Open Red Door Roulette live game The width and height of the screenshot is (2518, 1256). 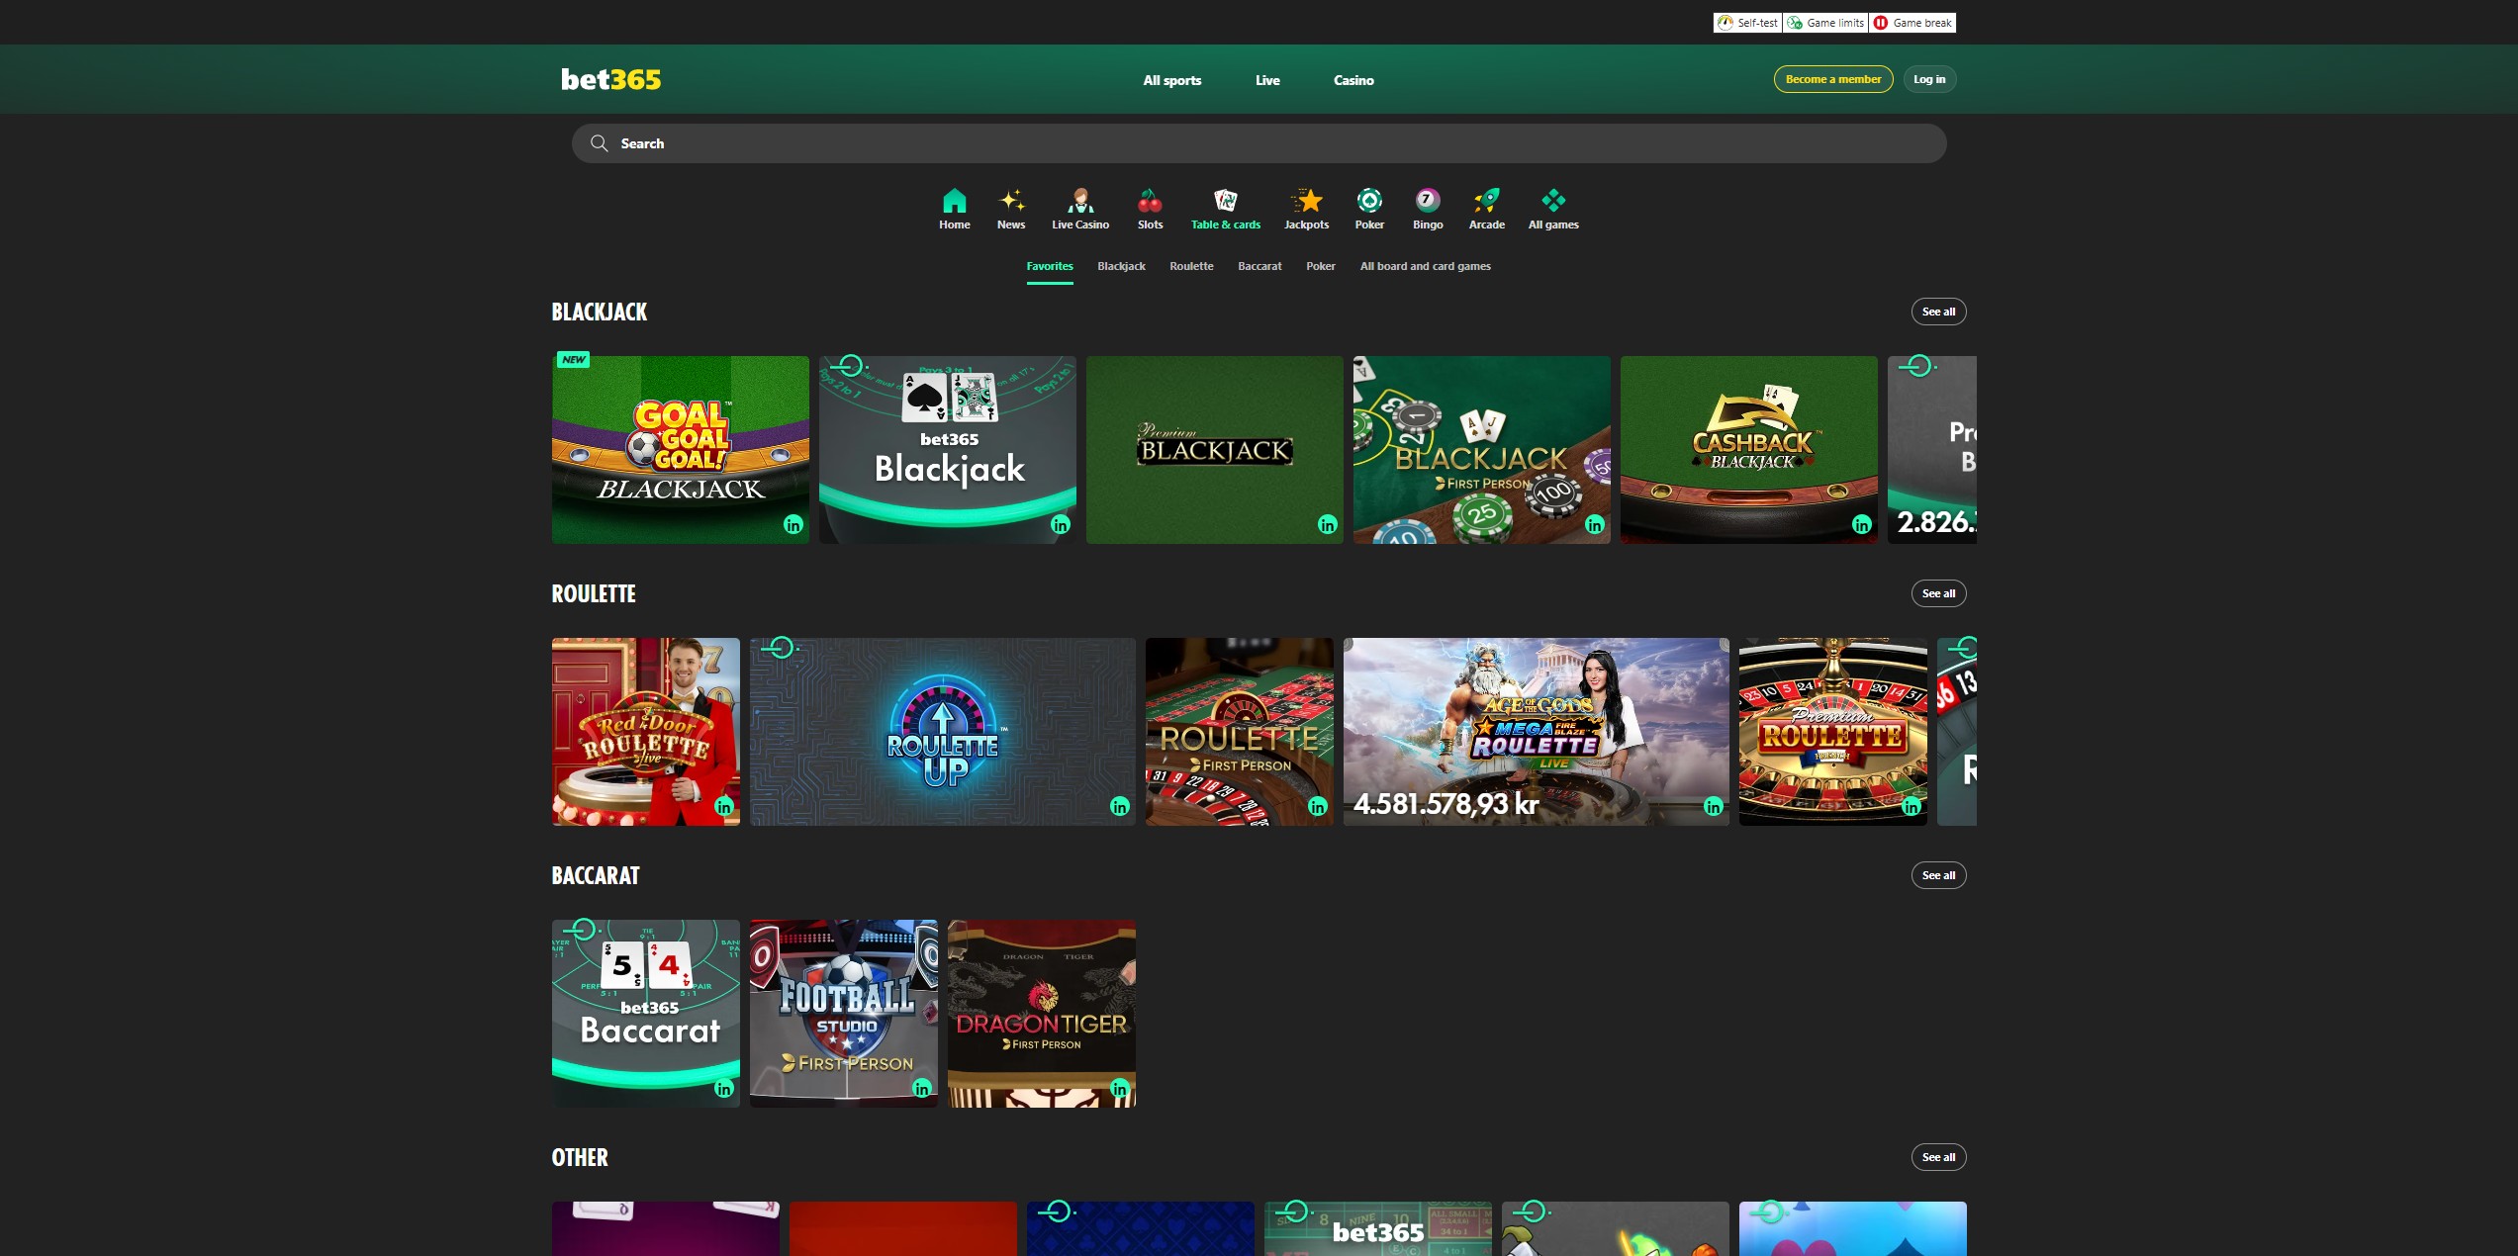[x=645, y=732]
